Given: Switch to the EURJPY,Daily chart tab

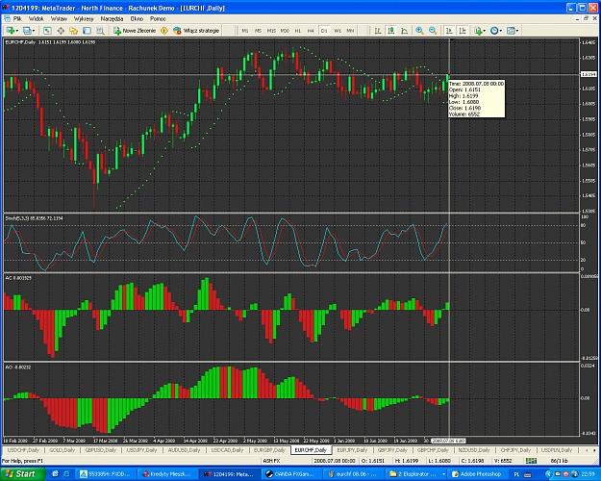Looking at the screenshot, I should (352, 450).
